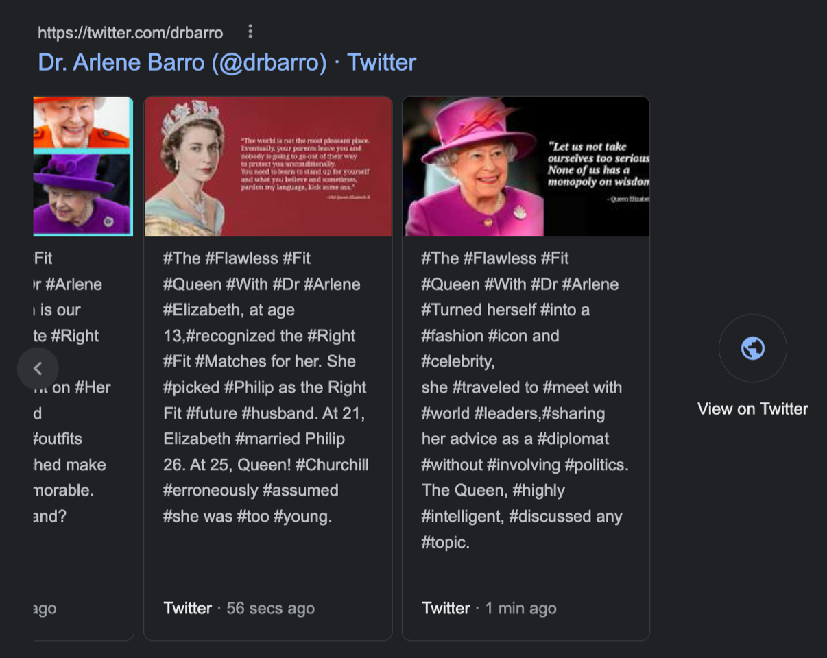Open the young Queen red quote image
This screenshot has height=658, width=827.
point(268,167)
